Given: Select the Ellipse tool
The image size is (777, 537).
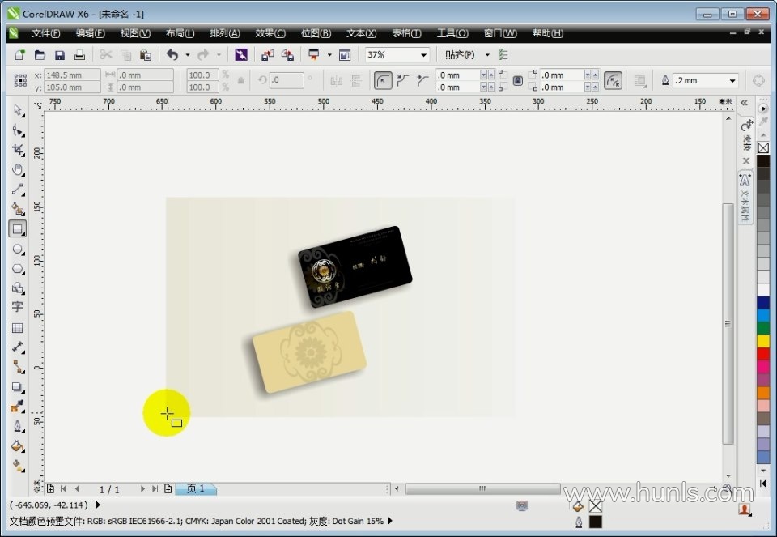Looking at the screenshot, I should point(17,249).
